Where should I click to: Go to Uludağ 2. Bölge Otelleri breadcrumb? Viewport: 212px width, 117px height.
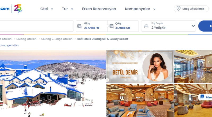pyautogui.click(x=57, y=39)
